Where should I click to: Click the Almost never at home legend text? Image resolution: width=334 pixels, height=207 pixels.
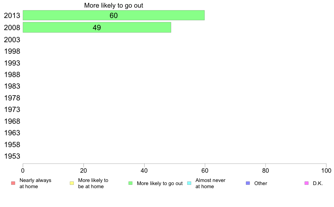click(x=210, y=183)
